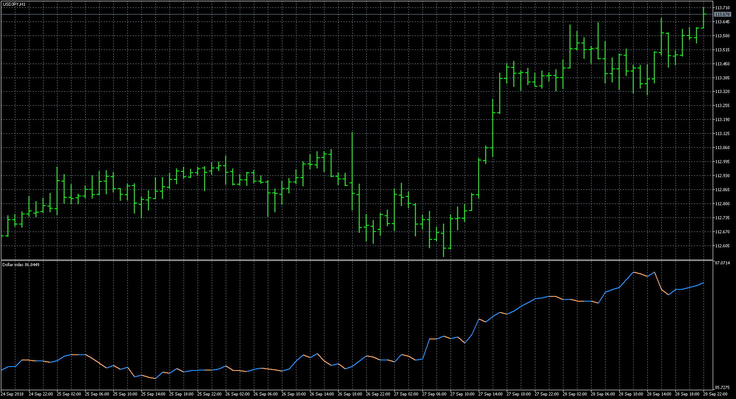The image size is (736, 399).
Task: Select the 25 Sep 06:00 time label
Action: pos(97,394)
